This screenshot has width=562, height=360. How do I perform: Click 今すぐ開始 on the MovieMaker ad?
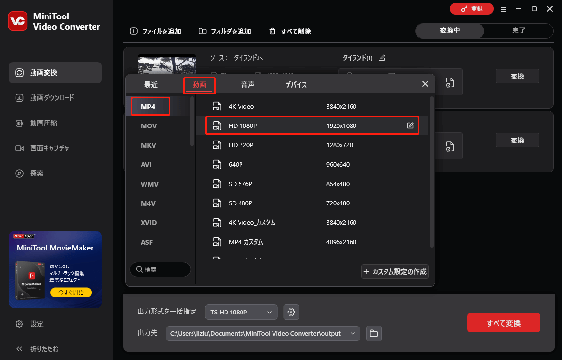click(x=71, y=292)
